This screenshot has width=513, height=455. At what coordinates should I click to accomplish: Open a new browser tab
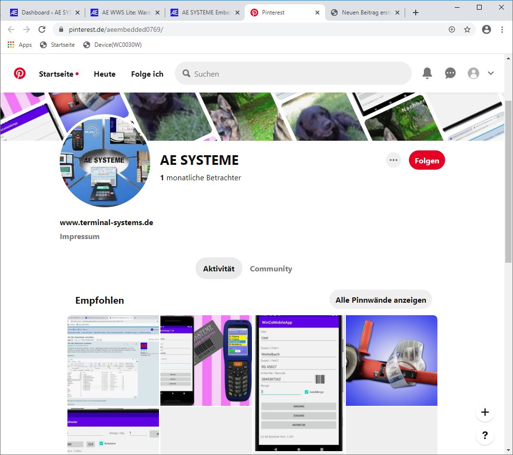click(416, 13)
